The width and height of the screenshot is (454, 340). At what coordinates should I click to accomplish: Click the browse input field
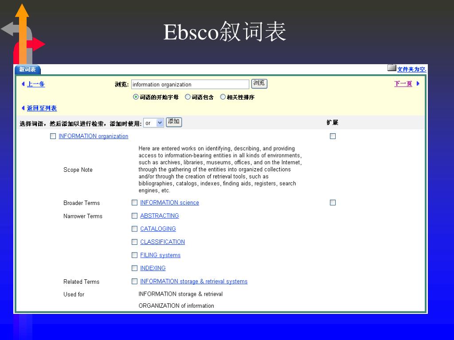click(x=190, y=85)
